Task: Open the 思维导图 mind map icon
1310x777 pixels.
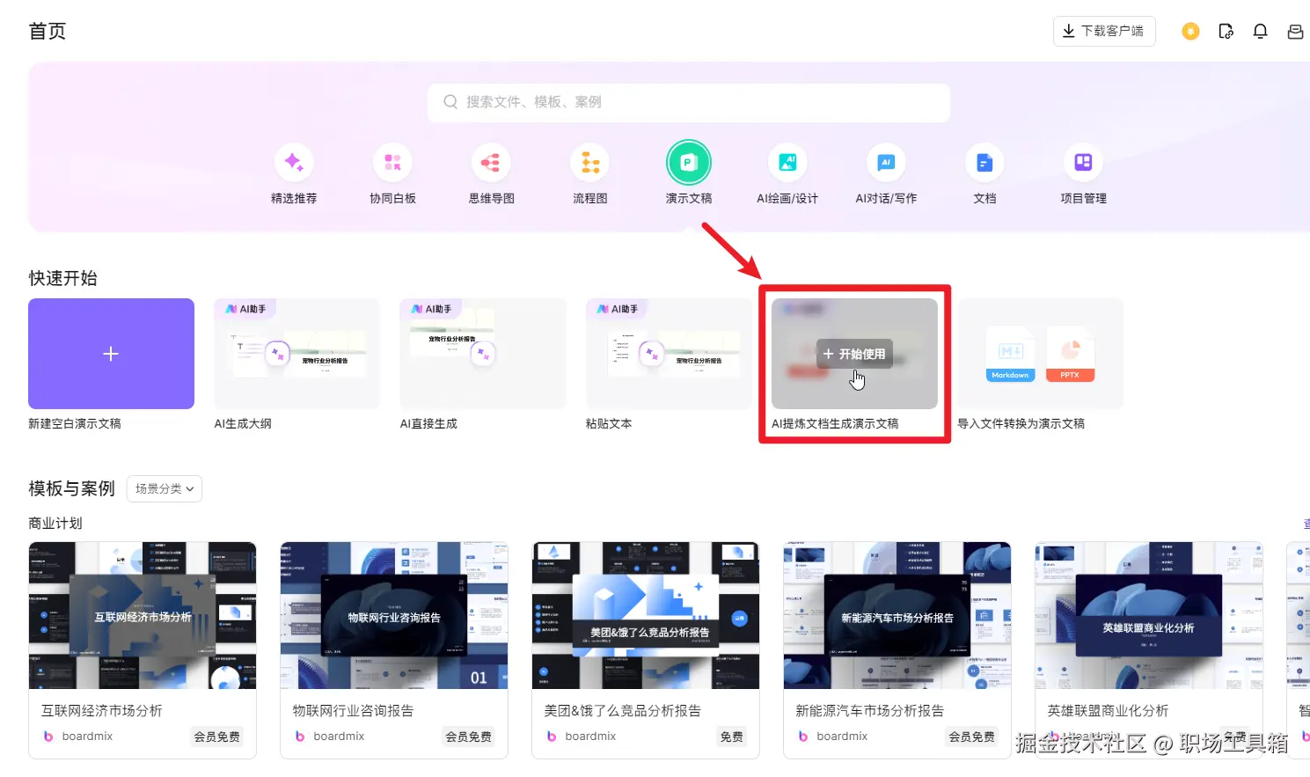Action: point(491,163)
